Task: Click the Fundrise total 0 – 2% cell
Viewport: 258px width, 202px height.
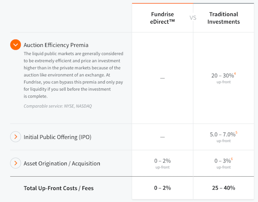Action: pos(163,188)
